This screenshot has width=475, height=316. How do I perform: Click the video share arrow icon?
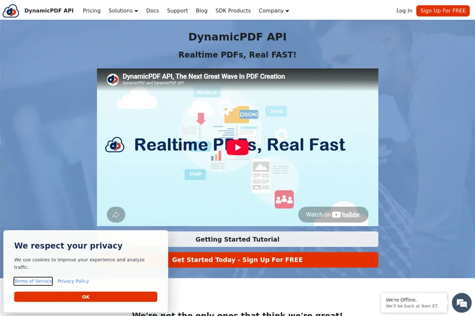116,215
